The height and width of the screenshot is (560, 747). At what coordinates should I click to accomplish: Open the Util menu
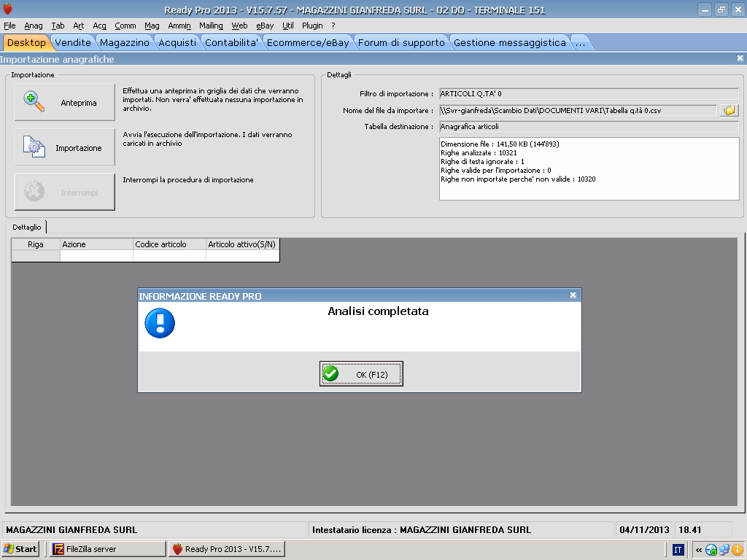tap(287, 26)
